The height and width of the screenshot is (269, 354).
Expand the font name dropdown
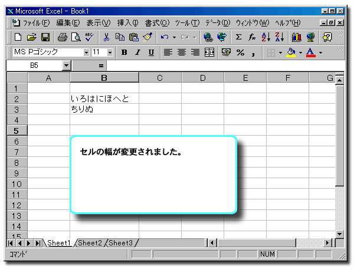coord(86,53)
